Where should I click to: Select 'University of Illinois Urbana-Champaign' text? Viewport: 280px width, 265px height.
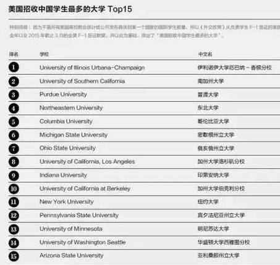tap(92, 68)
